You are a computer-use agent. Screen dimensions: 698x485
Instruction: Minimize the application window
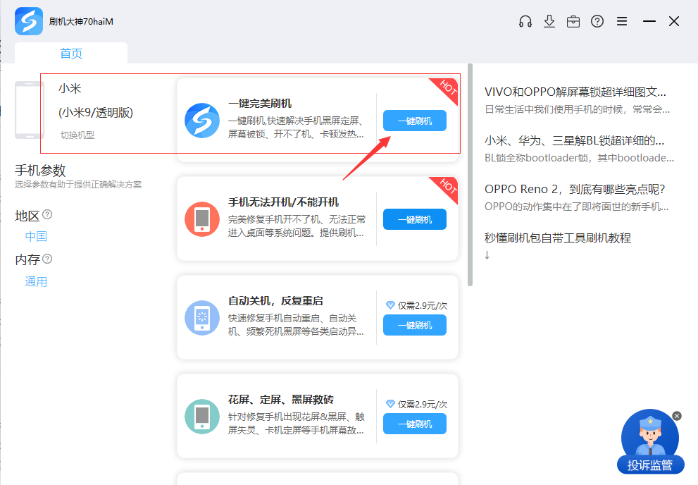point(649,21)
